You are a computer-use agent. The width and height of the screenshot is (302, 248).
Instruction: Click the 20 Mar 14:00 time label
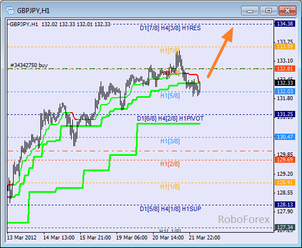168,238
